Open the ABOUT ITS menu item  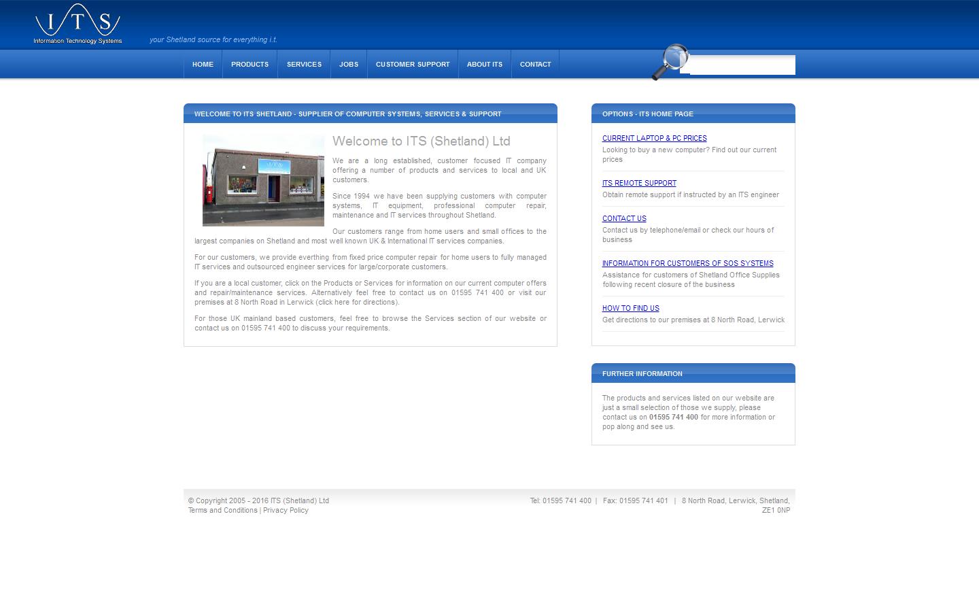(484, 64)
